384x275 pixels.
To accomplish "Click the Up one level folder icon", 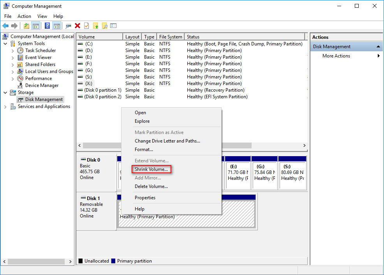I will (x=26, y=26).
